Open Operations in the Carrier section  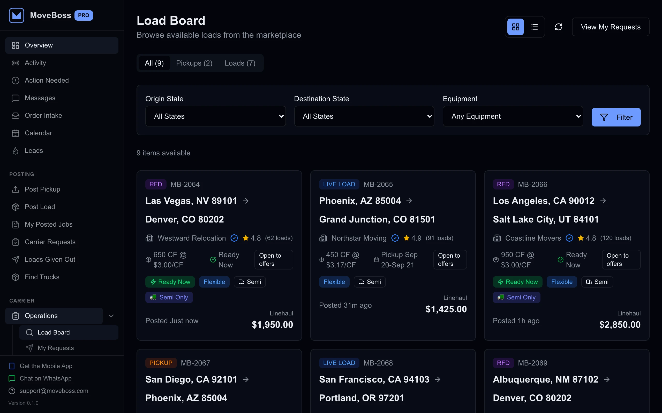click(x=54, y=316)
